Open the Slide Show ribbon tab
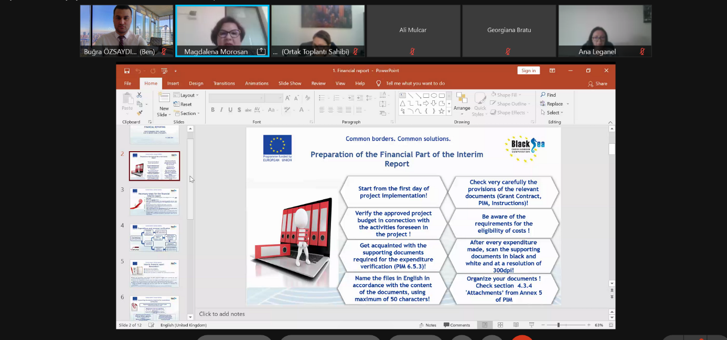727x340 pixels. tap(290, 84)
